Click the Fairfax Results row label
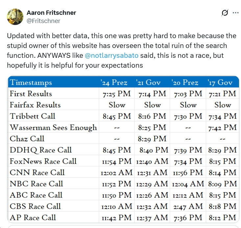Image resolution: width=241 pixels, height=228 pixels. tap(35, 105)
